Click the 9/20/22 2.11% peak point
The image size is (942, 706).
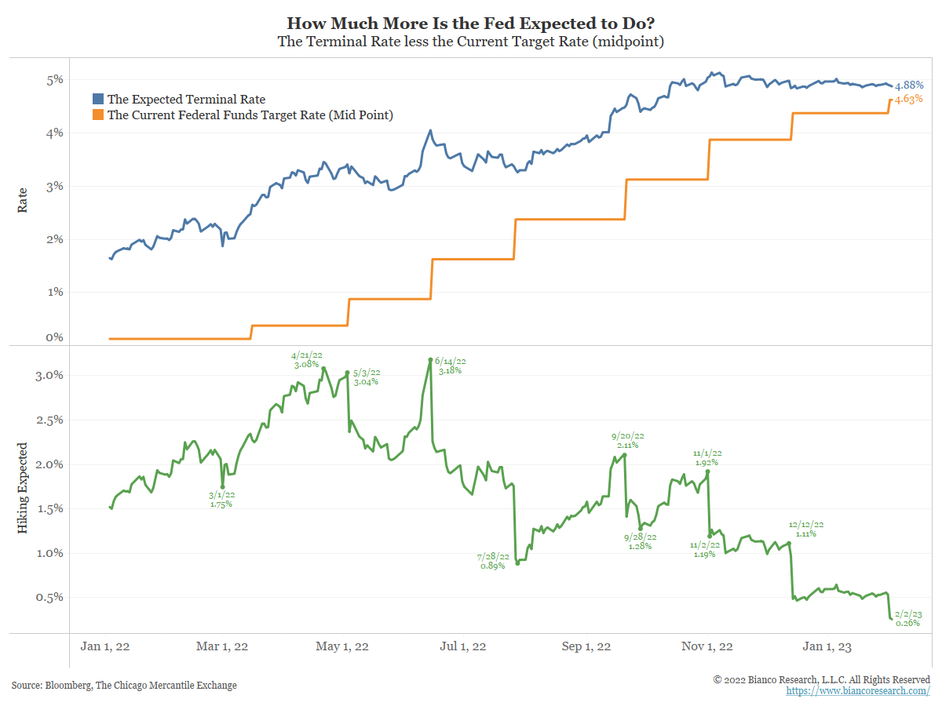tap(625, 455)
